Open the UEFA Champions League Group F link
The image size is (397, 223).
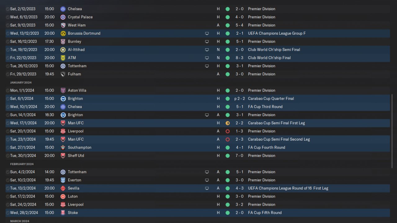pos(277,33)
